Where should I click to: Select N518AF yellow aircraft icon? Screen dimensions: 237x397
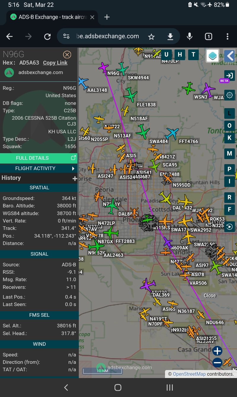coord(125,111)
